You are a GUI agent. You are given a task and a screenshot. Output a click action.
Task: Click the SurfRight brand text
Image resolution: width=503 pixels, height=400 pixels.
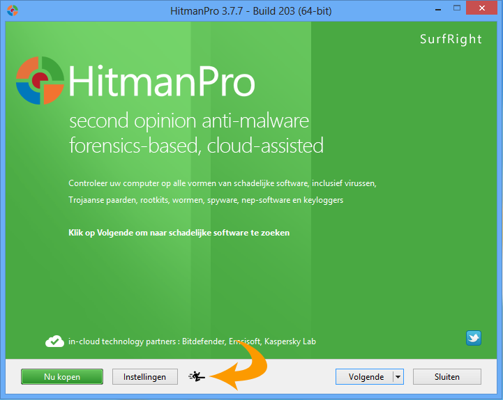coord(451,39)
